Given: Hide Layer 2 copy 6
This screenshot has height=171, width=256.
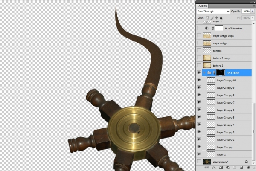Looking at the screenshot, I should pos(199,110).
